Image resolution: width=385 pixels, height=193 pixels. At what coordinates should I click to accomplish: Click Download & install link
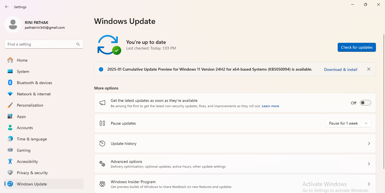[x=340, y=69]
